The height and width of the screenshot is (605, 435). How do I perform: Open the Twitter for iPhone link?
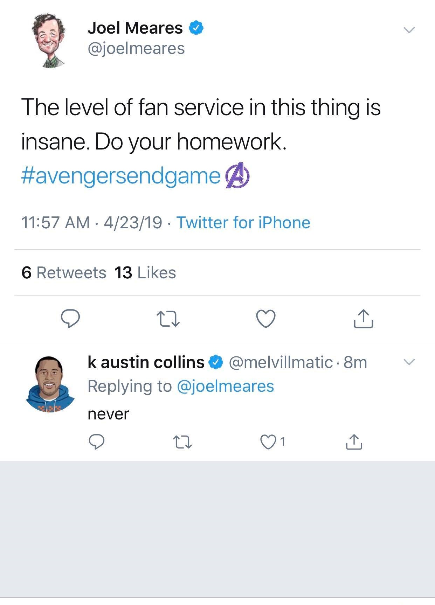point(243,223)
